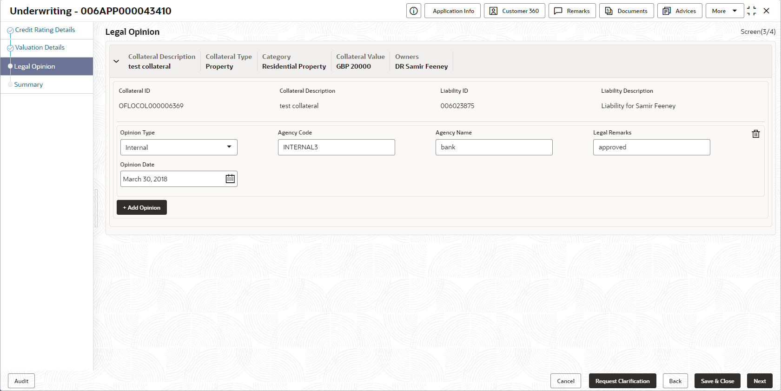Delete the opinion with trash icon

click(756, 134)
